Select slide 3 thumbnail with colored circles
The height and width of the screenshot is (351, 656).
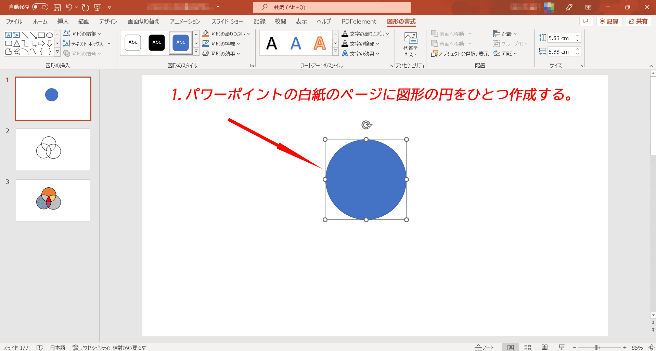click(53, 201)
